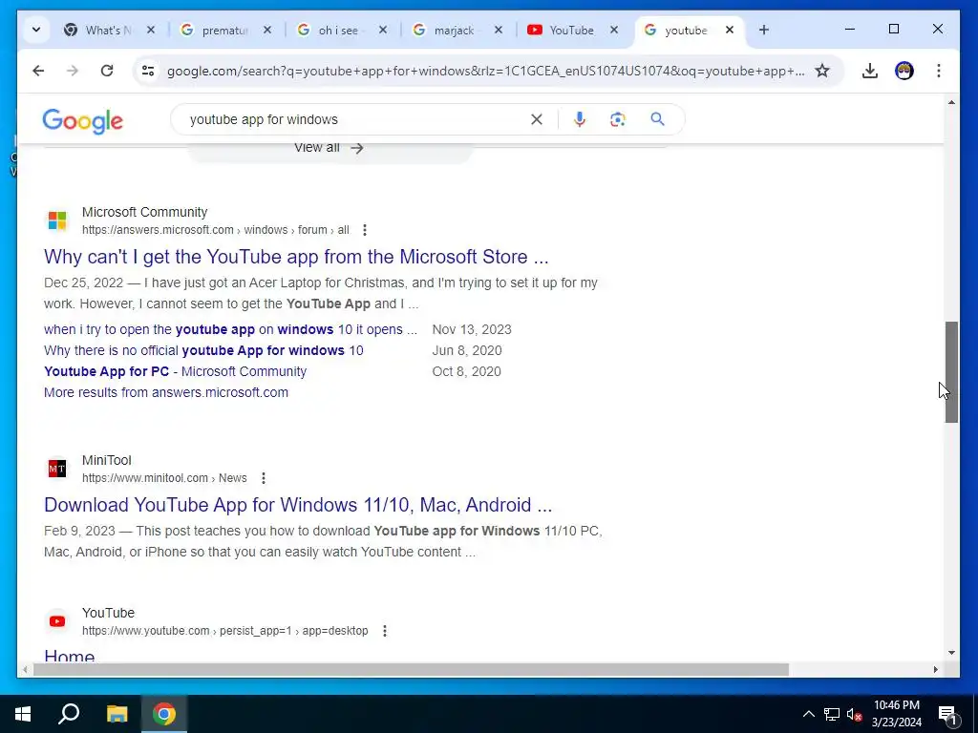The image size is (978, 733).
Task: Close the 'prematur' tab
Action: pos(267,30)
